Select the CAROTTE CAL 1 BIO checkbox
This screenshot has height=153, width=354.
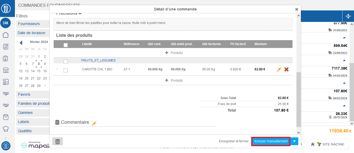(x=66, y=70)
